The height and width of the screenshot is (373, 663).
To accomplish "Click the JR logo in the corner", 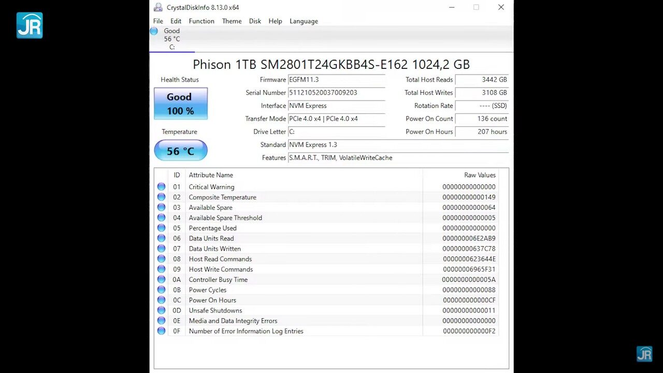I will tap(30, 25).
